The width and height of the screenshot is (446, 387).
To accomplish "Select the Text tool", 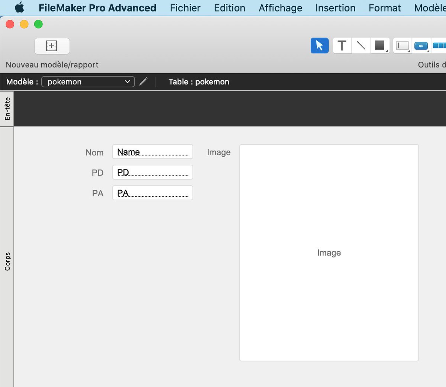I will 342,46.
